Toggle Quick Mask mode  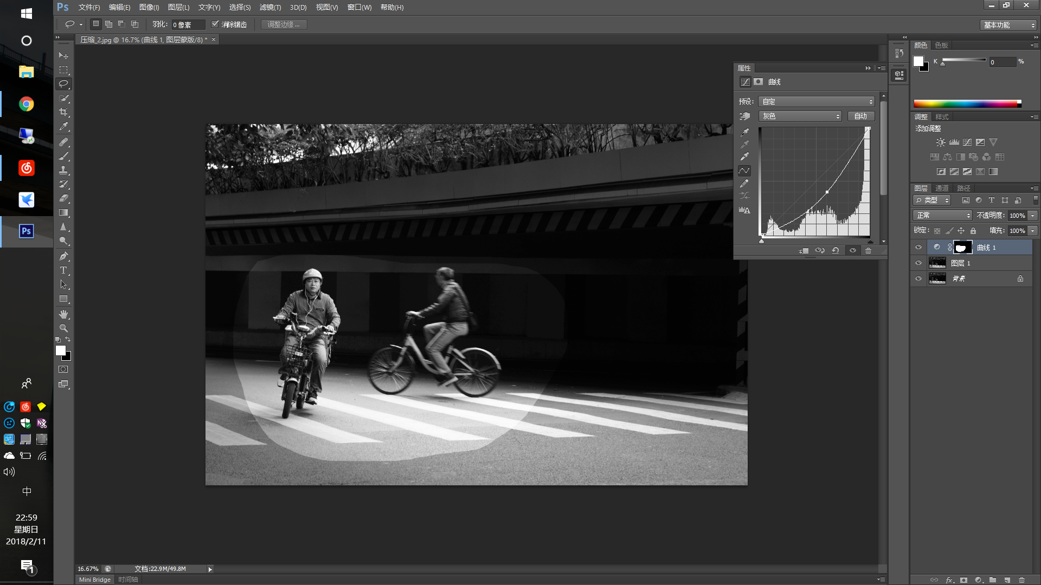63,369
